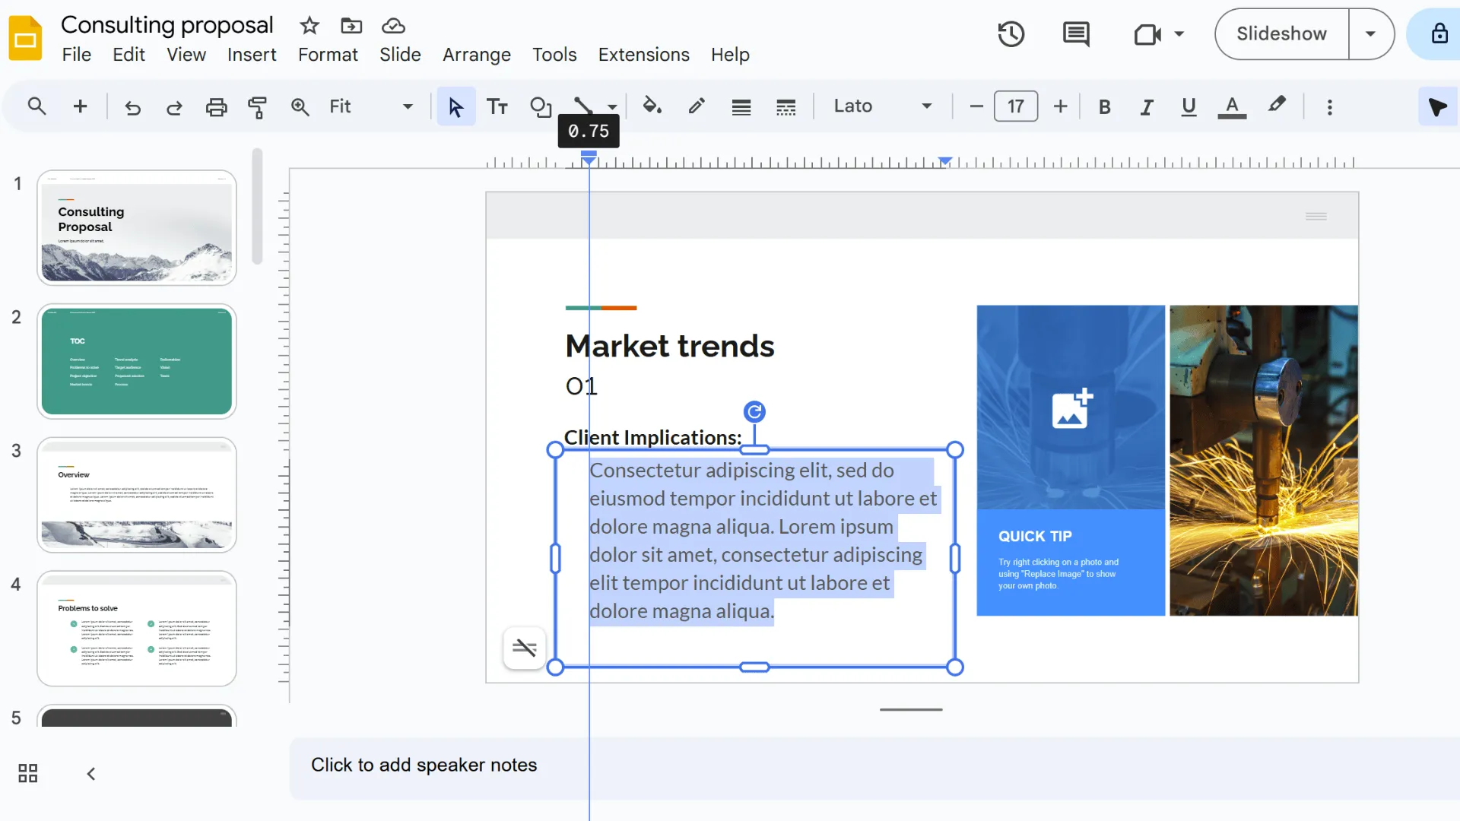1460x821 pixels.
Task: Open the Fit zoom dropdown
Action: tap(371, 106)
